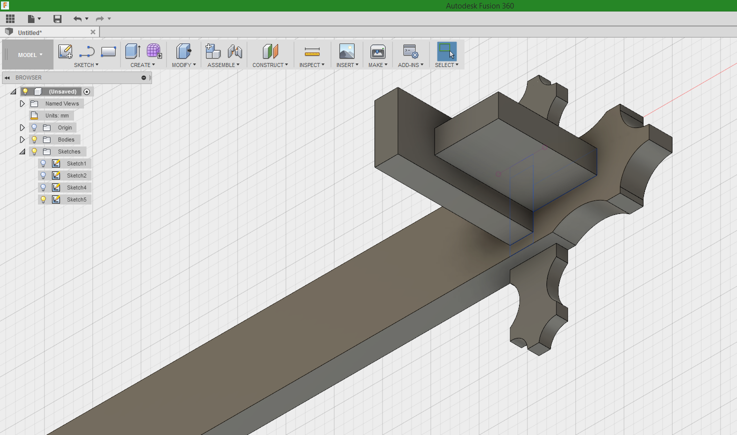Click the Sketch1 sketch icon
Viewport: 737px width, 435px height.
point(56,163)
